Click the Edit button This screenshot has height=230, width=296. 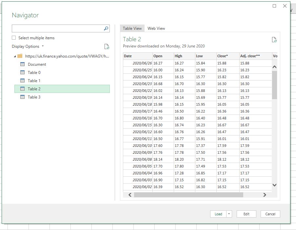[247, 214]
